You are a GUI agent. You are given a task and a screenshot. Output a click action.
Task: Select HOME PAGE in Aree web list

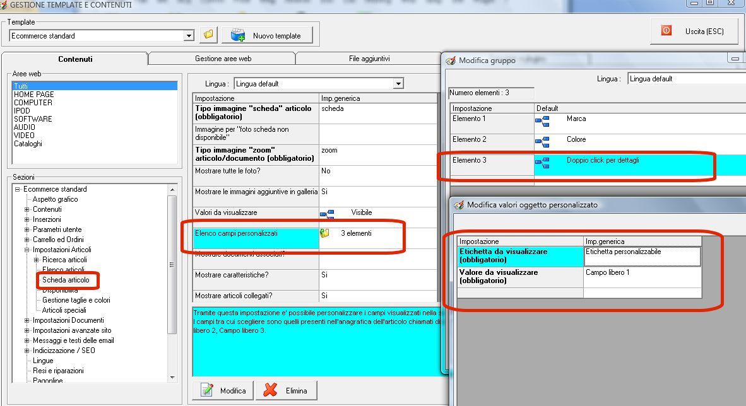[34, 94]
